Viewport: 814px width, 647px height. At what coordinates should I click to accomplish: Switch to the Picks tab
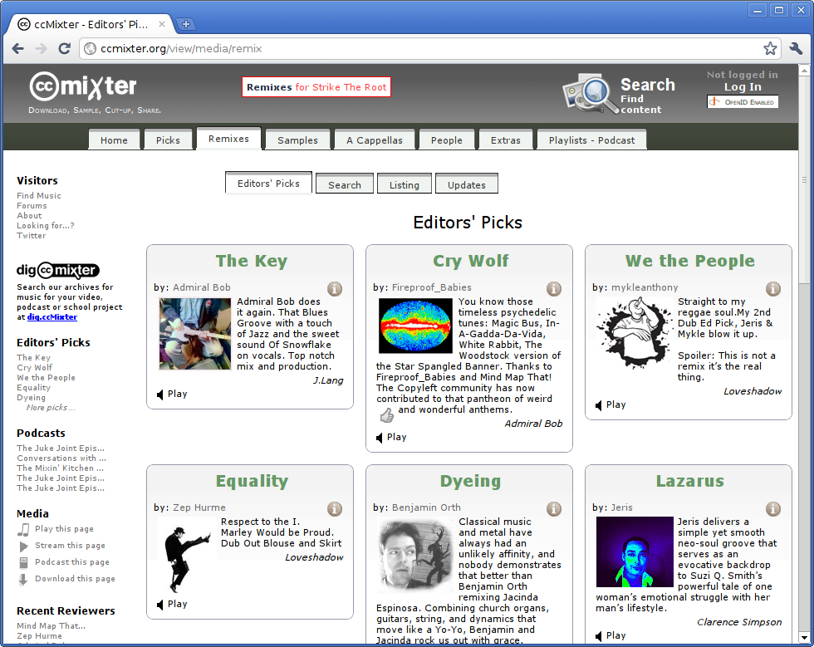168,140
